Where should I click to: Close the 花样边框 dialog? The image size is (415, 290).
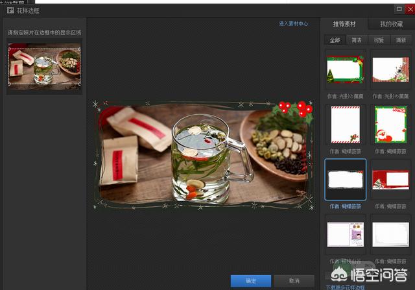[410, 9]
